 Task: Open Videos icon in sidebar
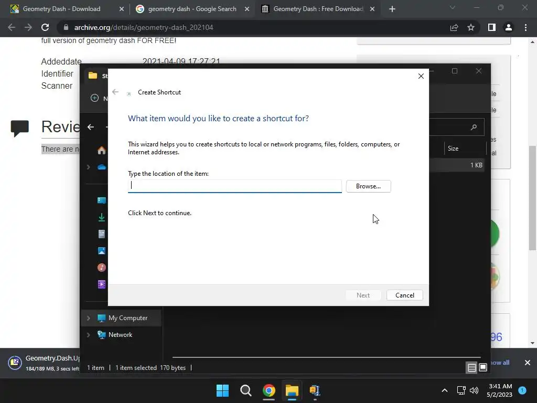pyautogui.click(x=102, y=284)
